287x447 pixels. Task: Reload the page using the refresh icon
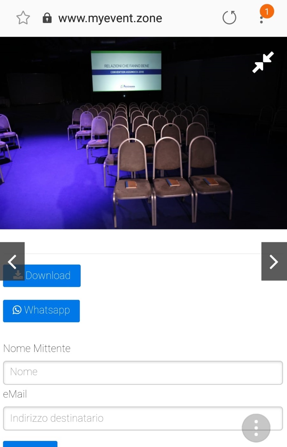(229, 18)
